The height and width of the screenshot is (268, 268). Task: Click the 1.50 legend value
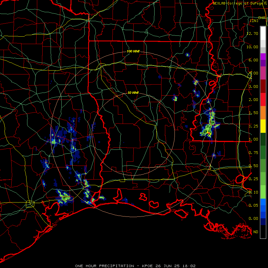coord(253,113)
